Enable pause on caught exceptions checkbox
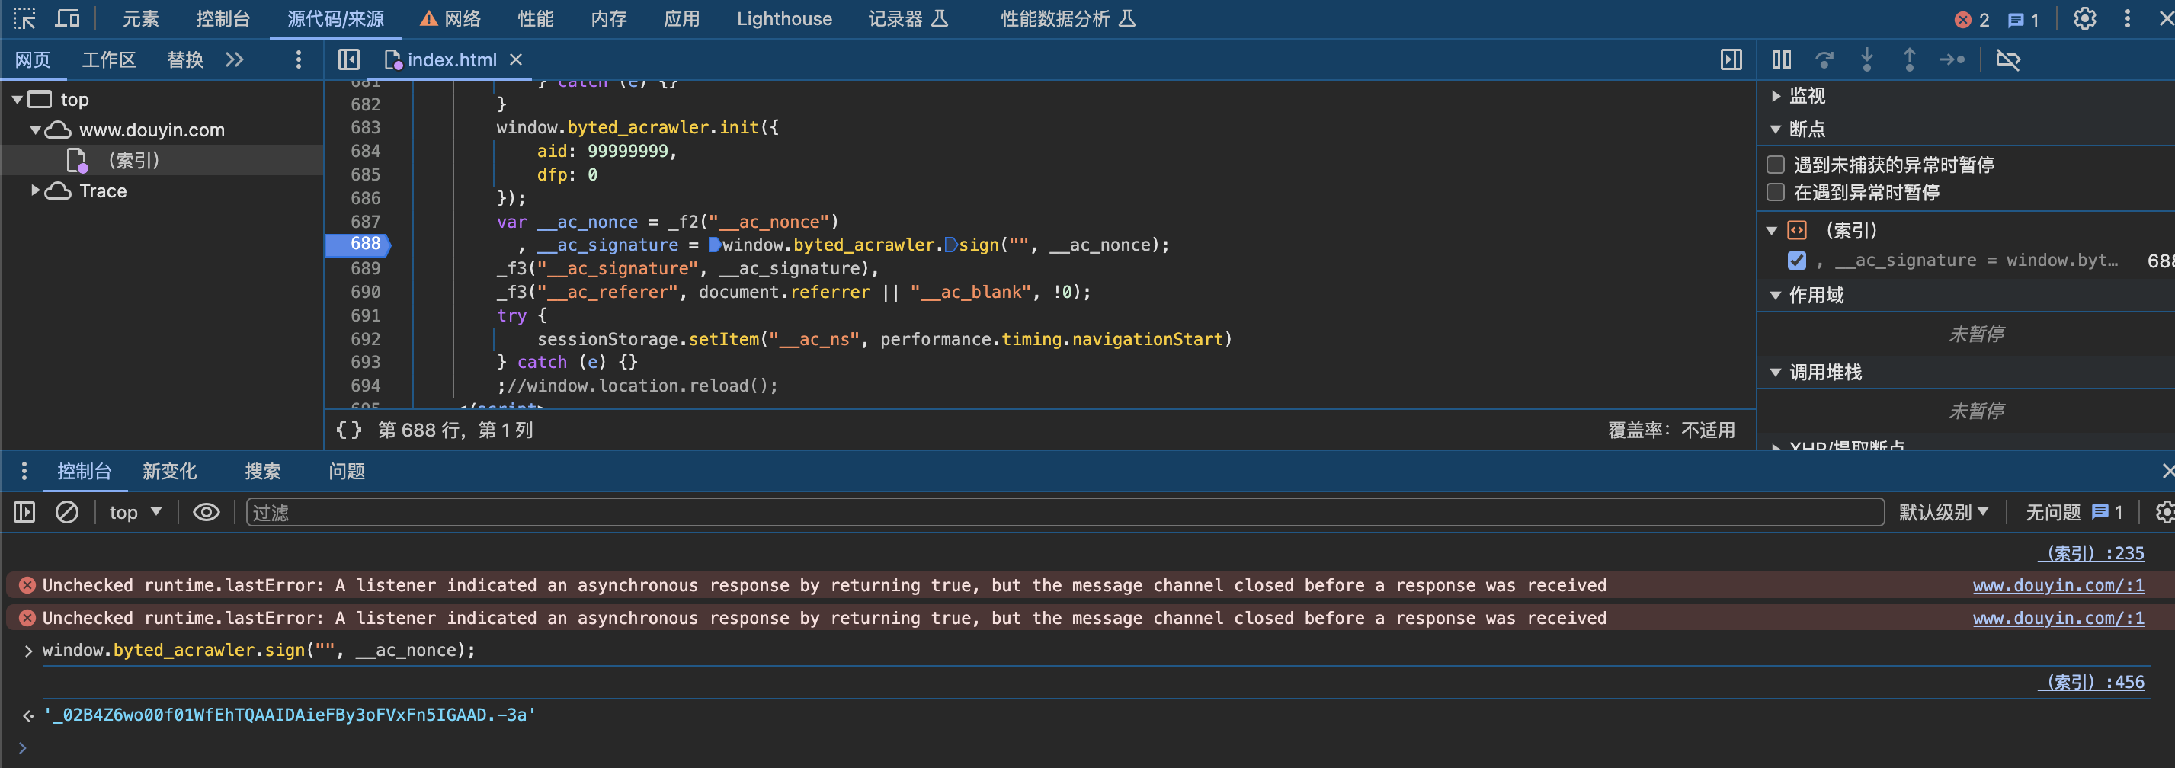Screen dimensions: 2175x768 coord(1776,193)
